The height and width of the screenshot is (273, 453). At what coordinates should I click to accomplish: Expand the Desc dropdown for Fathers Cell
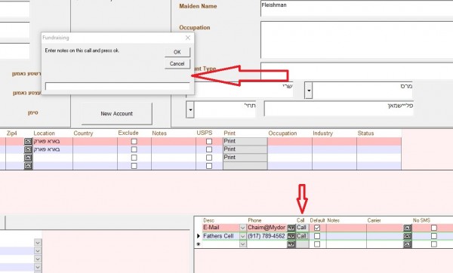click(242, 236)
